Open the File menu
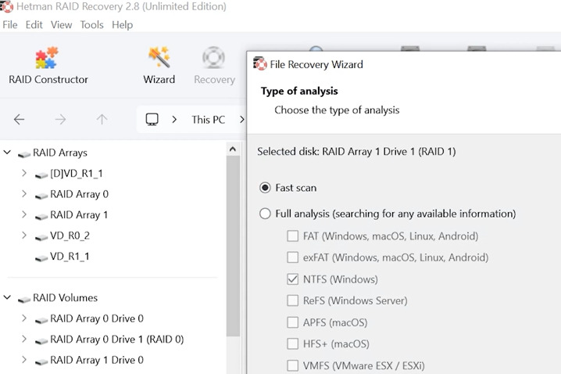This screenshot has width=561, height=374. click(x=10, y=25)
